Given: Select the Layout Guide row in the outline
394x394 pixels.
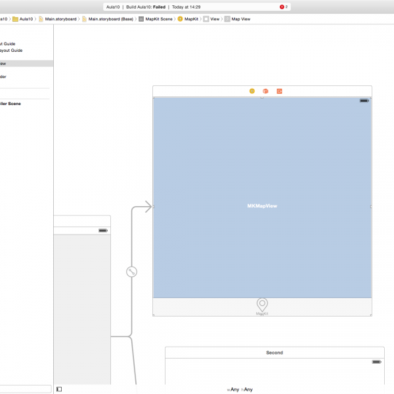Looking at the screenshot, I should point(26,51).
